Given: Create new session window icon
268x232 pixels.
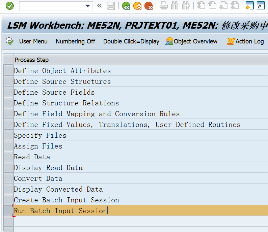Looking at the screenshot, I should 249,6.
